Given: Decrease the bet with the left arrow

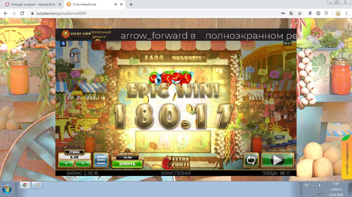Looking at the screenshot, I should pyautogui.click(x=66, y=163).
